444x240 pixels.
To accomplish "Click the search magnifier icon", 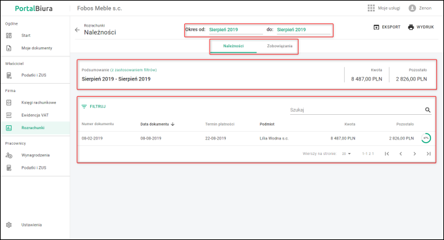I will point(428,110).
